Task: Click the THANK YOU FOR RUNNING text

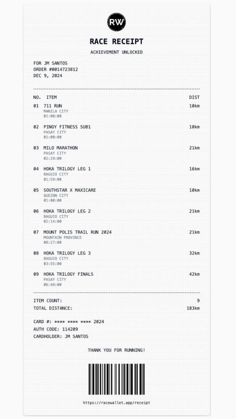Action: (x=116, y=350)
